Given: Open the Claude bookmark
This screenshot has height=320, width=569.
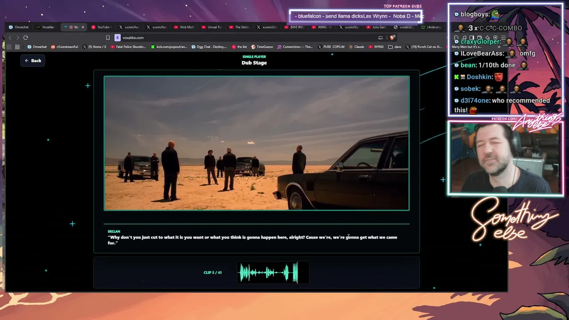Looking at the screenshot, I should coord(357,47).
